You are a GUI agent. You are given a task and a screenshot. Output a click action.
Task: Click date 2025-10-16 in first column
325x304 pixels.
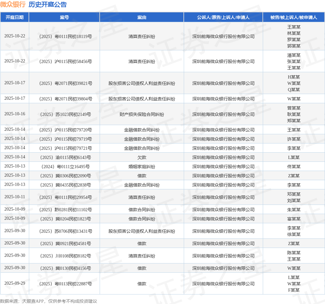[15, 114]
